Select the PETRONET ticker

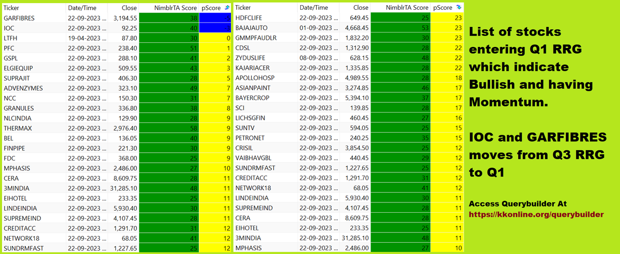coord(250,138)
